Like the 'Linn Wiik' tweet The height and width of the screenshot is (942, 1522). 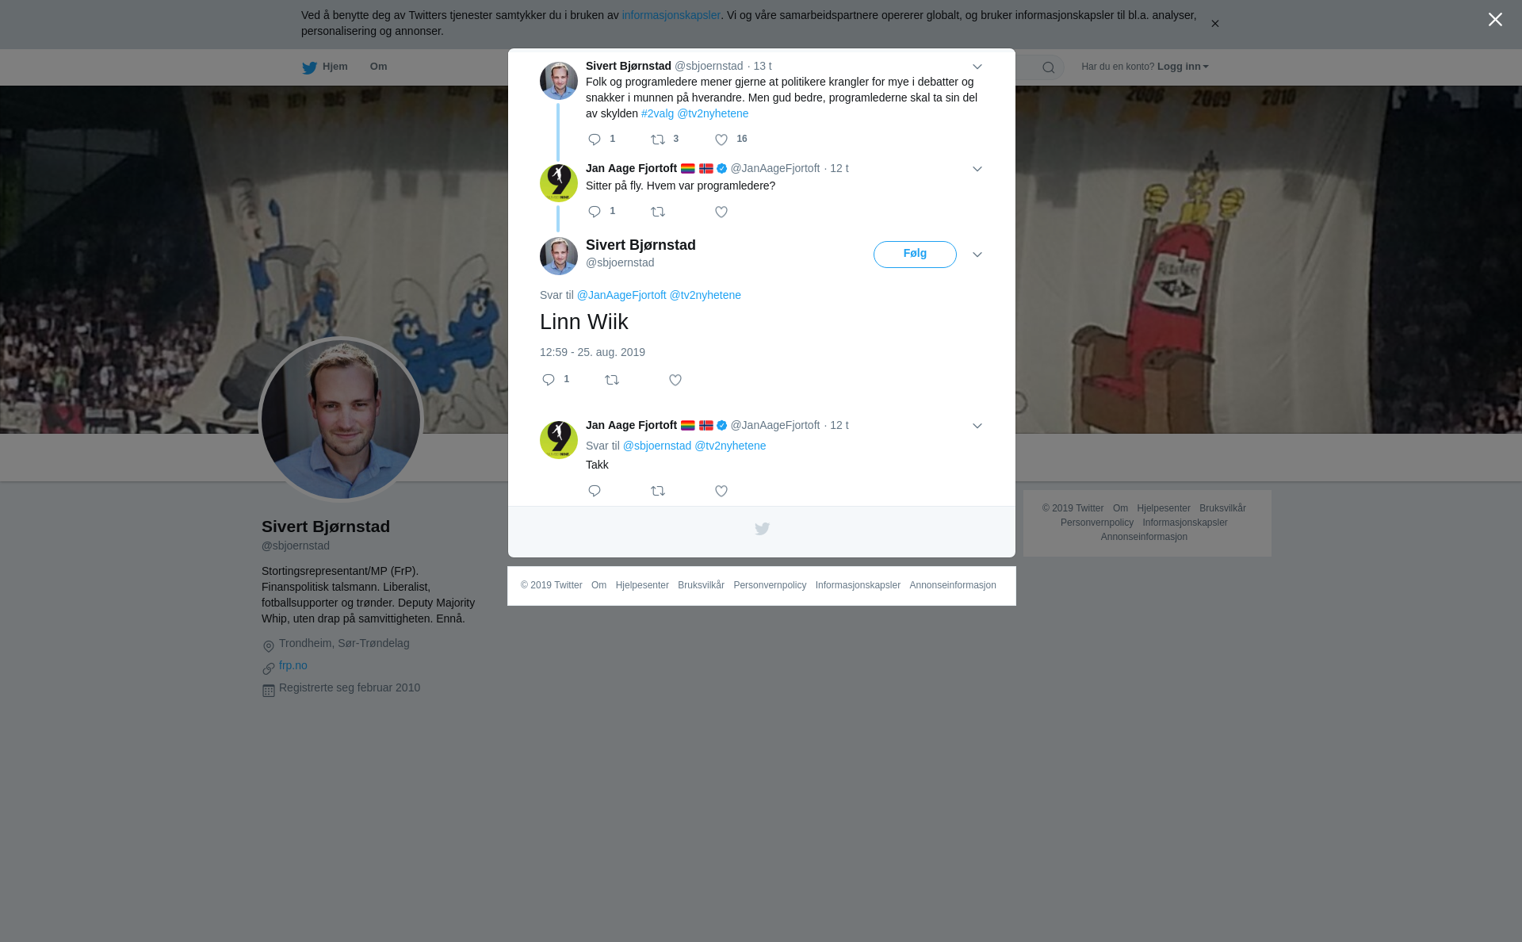point(675,380)
